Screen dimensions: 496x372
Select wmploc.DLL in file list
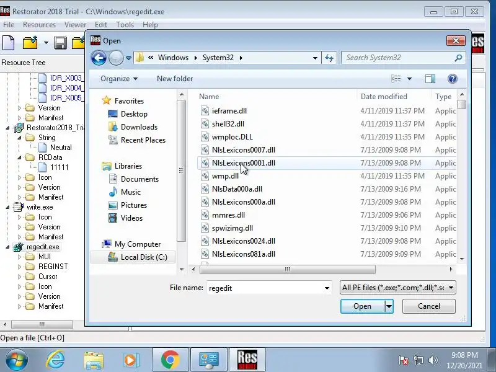(232, 137)
